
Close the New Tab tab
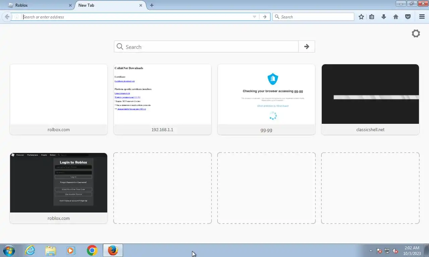click(x=141, y=5)
